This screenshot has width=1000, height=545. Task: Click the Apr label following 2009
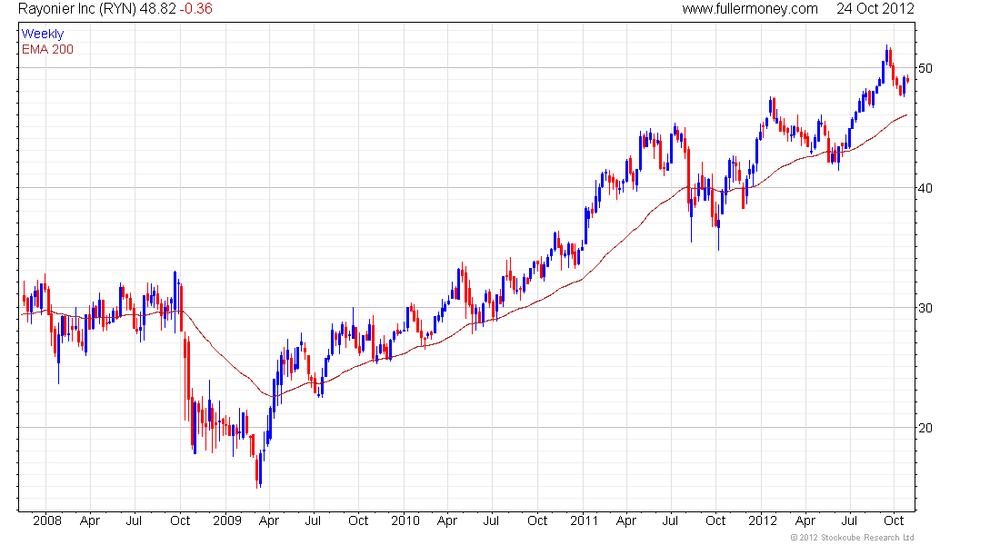coord(269,520)
